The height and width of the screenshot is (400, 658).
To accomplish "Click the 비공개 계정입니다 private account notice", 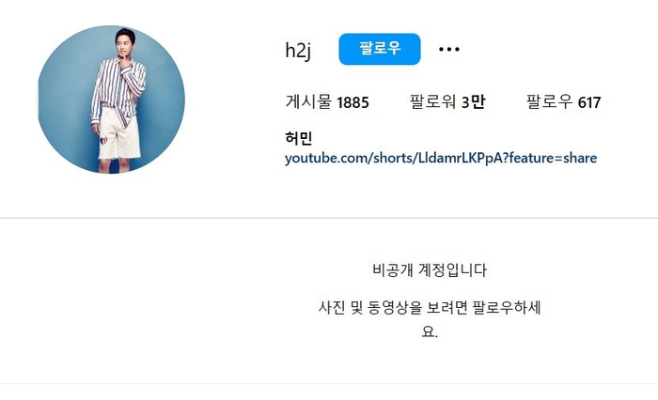I will [x=430, y=269].
